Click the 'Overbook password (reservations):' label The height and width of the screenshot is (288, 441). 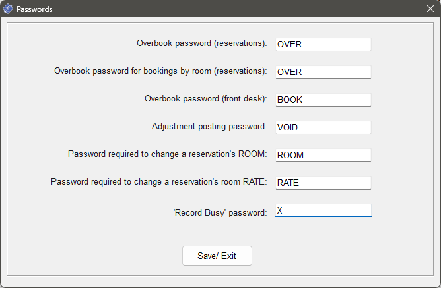(201, 43)
